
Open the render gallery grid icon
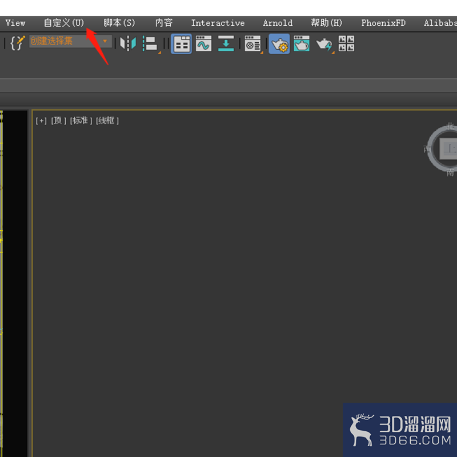[x=346, y=44]
